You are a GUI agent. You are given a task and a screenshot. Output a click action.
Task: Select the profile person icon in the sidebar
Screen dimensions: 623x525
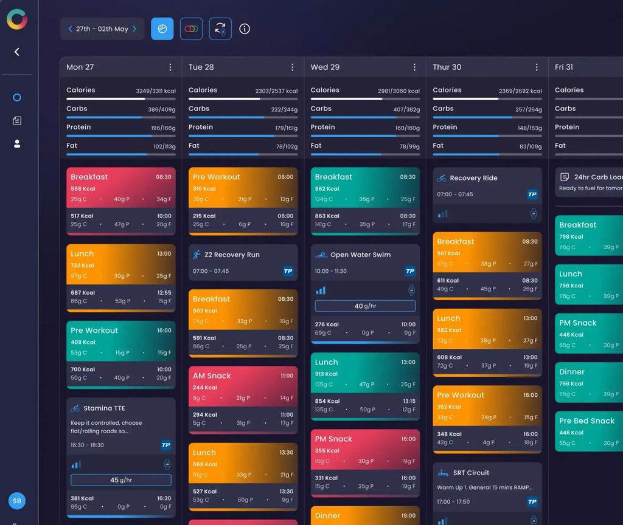coord(16,144)
